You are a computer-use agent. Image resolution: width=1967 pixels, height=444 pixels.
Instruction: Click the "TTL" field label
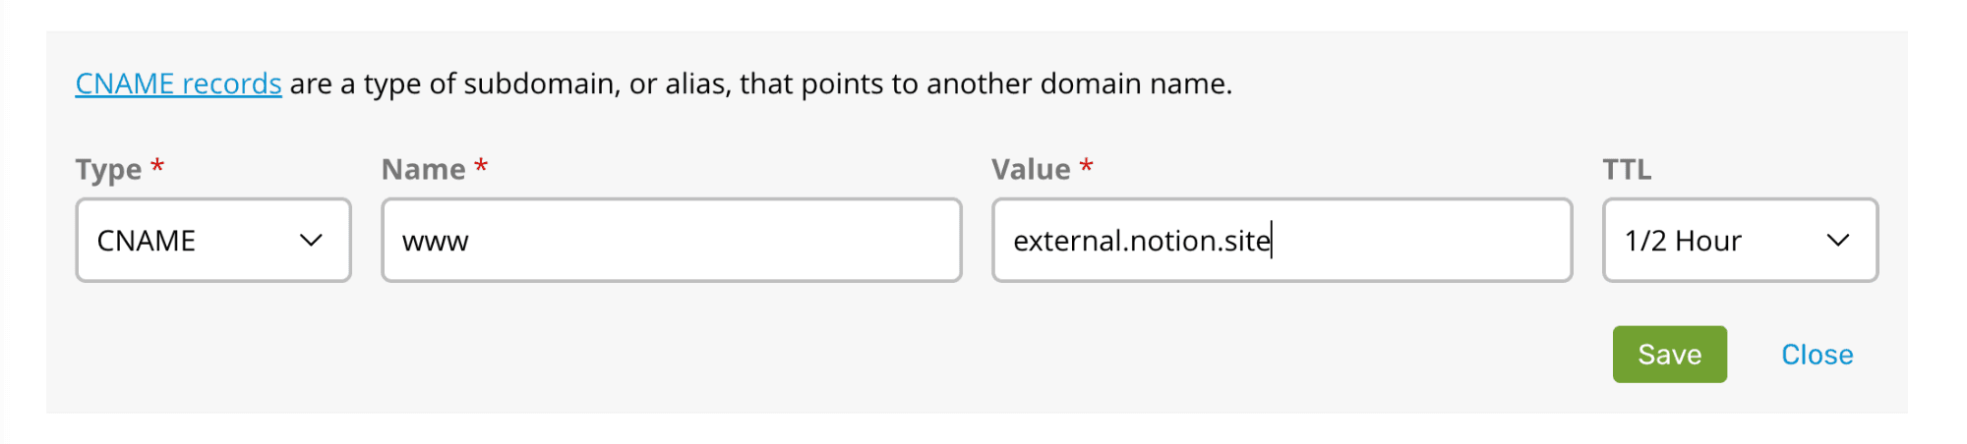pyautogui.click(x=1627, y=170)
